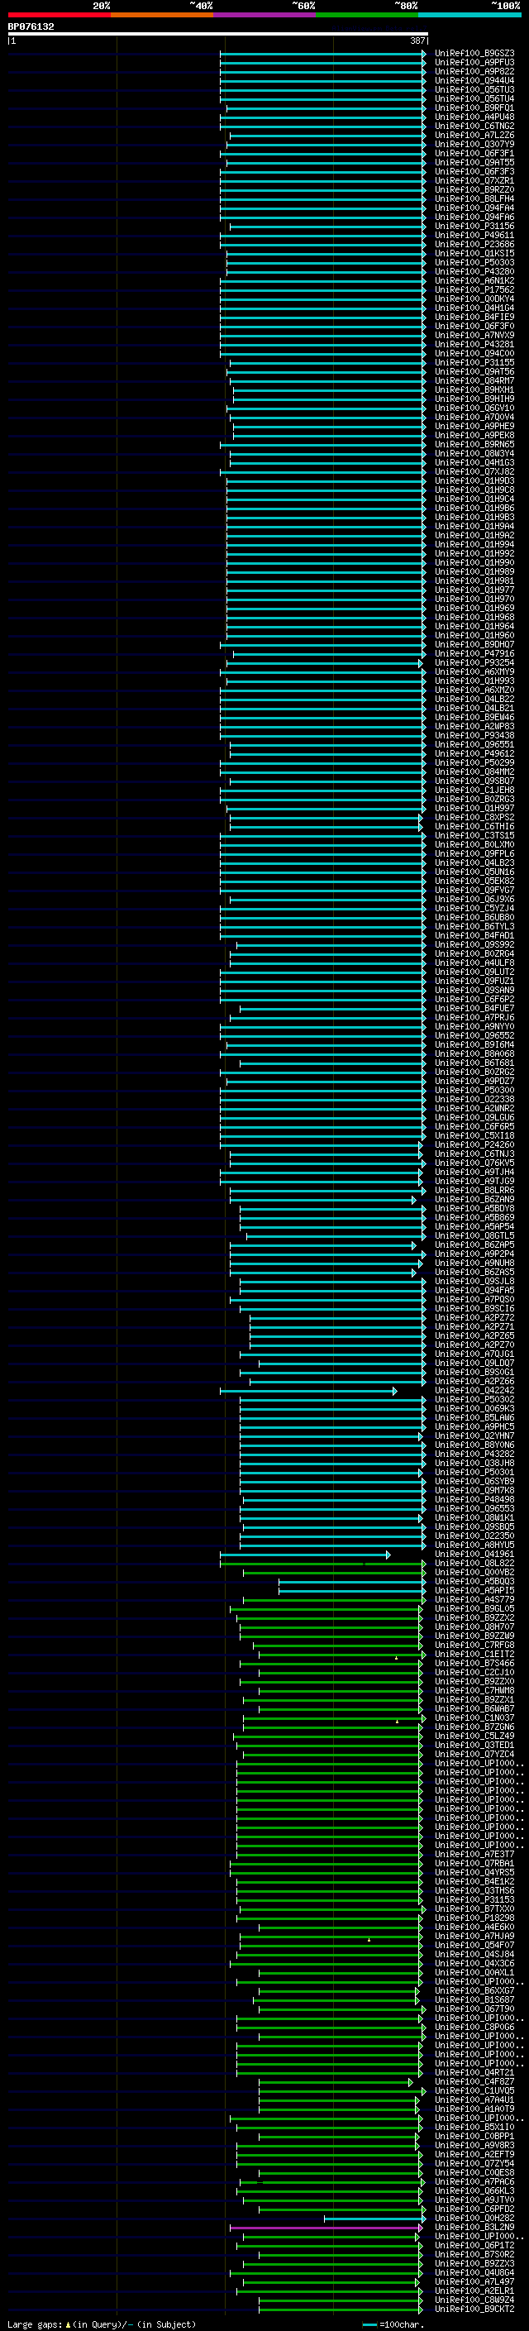Select the UniRef100_P43282 label
The height and width of the screenshot is (2331, 529).
point(474,1454)
